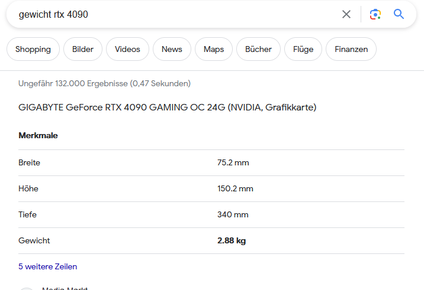Click the blue magnifier search icon
424x290 pixels.
click(399, 14)
